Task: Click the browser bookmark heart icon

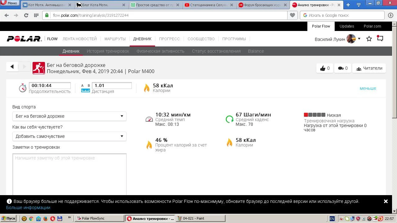Action: click(292, 15)
